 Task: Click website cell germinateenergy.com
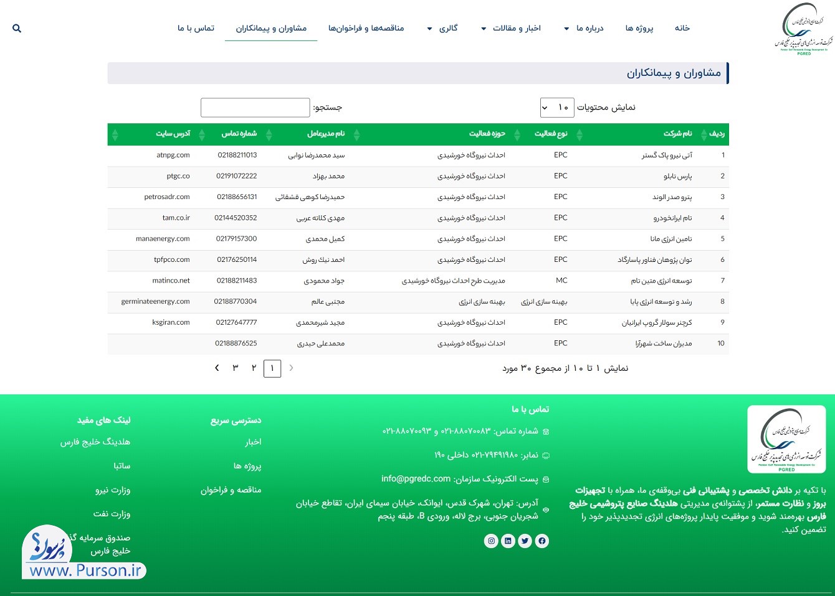point(156,301)
